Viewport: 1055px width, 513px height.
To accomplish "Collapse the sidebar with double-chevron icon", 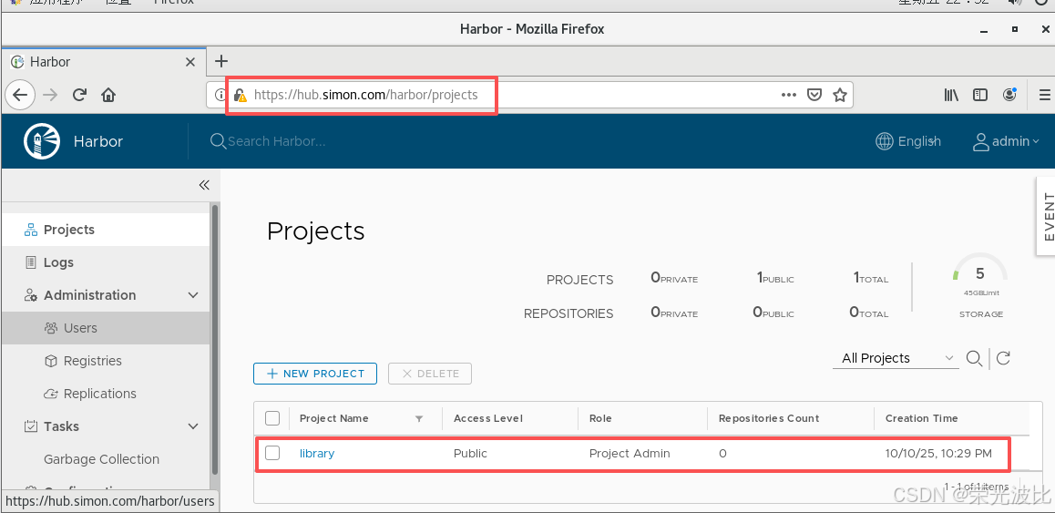I will click(205, 185).
